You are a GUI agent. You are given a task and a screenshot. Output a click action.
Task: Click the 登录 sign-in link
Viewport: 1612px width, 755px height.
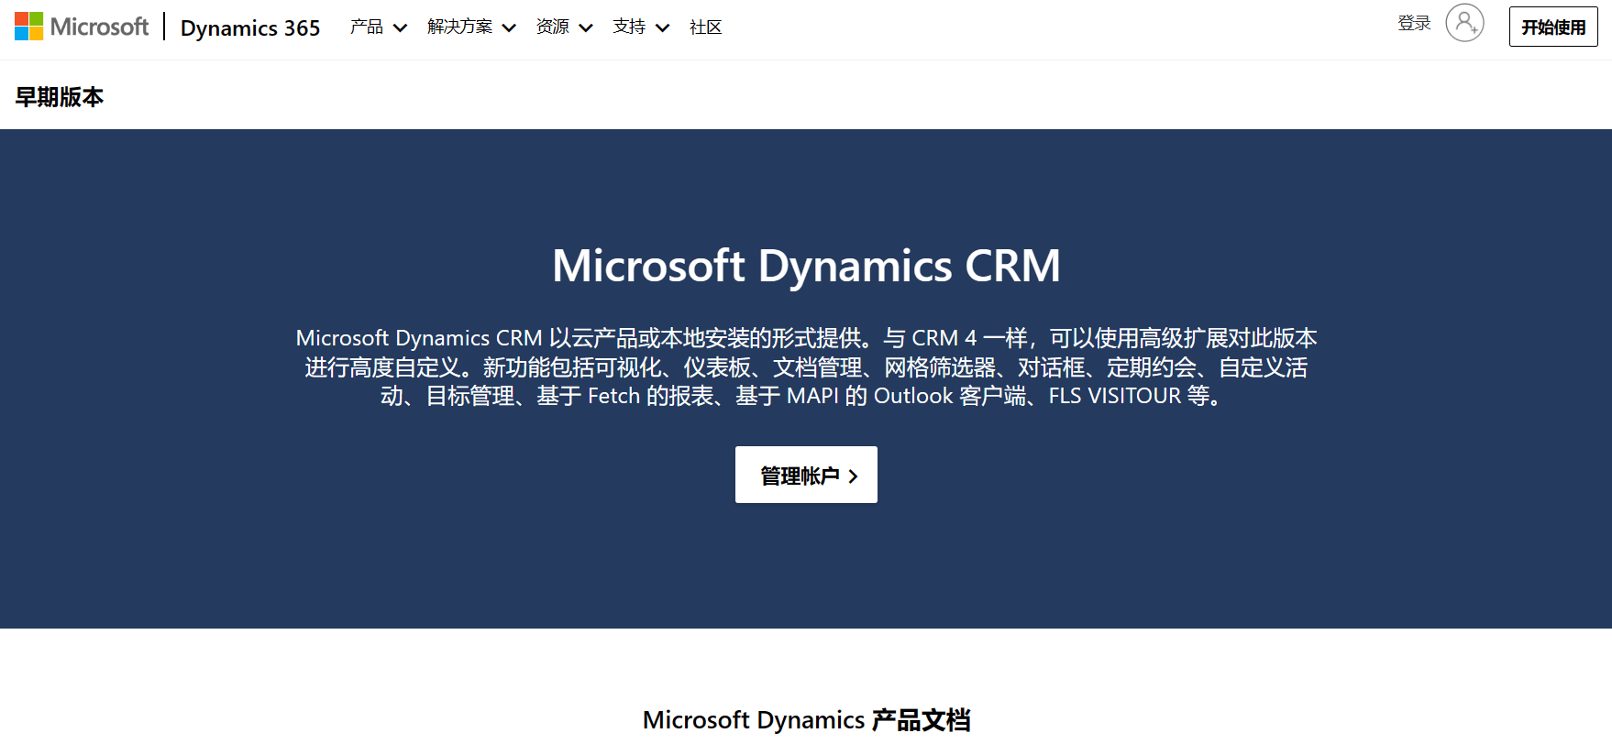[1414, 24]
